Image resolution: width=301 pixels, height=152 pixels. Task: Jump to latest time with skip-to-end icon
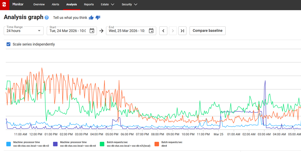point(182,31)
